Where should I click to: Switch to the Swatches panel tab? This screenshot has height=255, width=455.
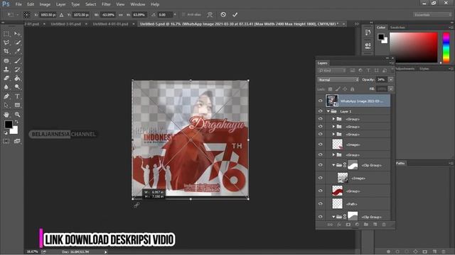(x=397, y=28)
